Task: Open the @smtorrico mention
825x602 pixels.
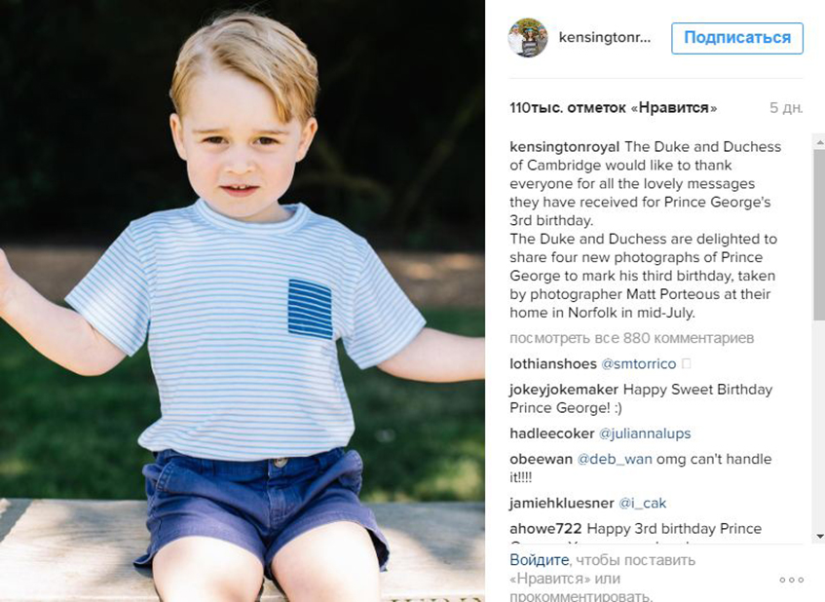Action: [638, 364]
